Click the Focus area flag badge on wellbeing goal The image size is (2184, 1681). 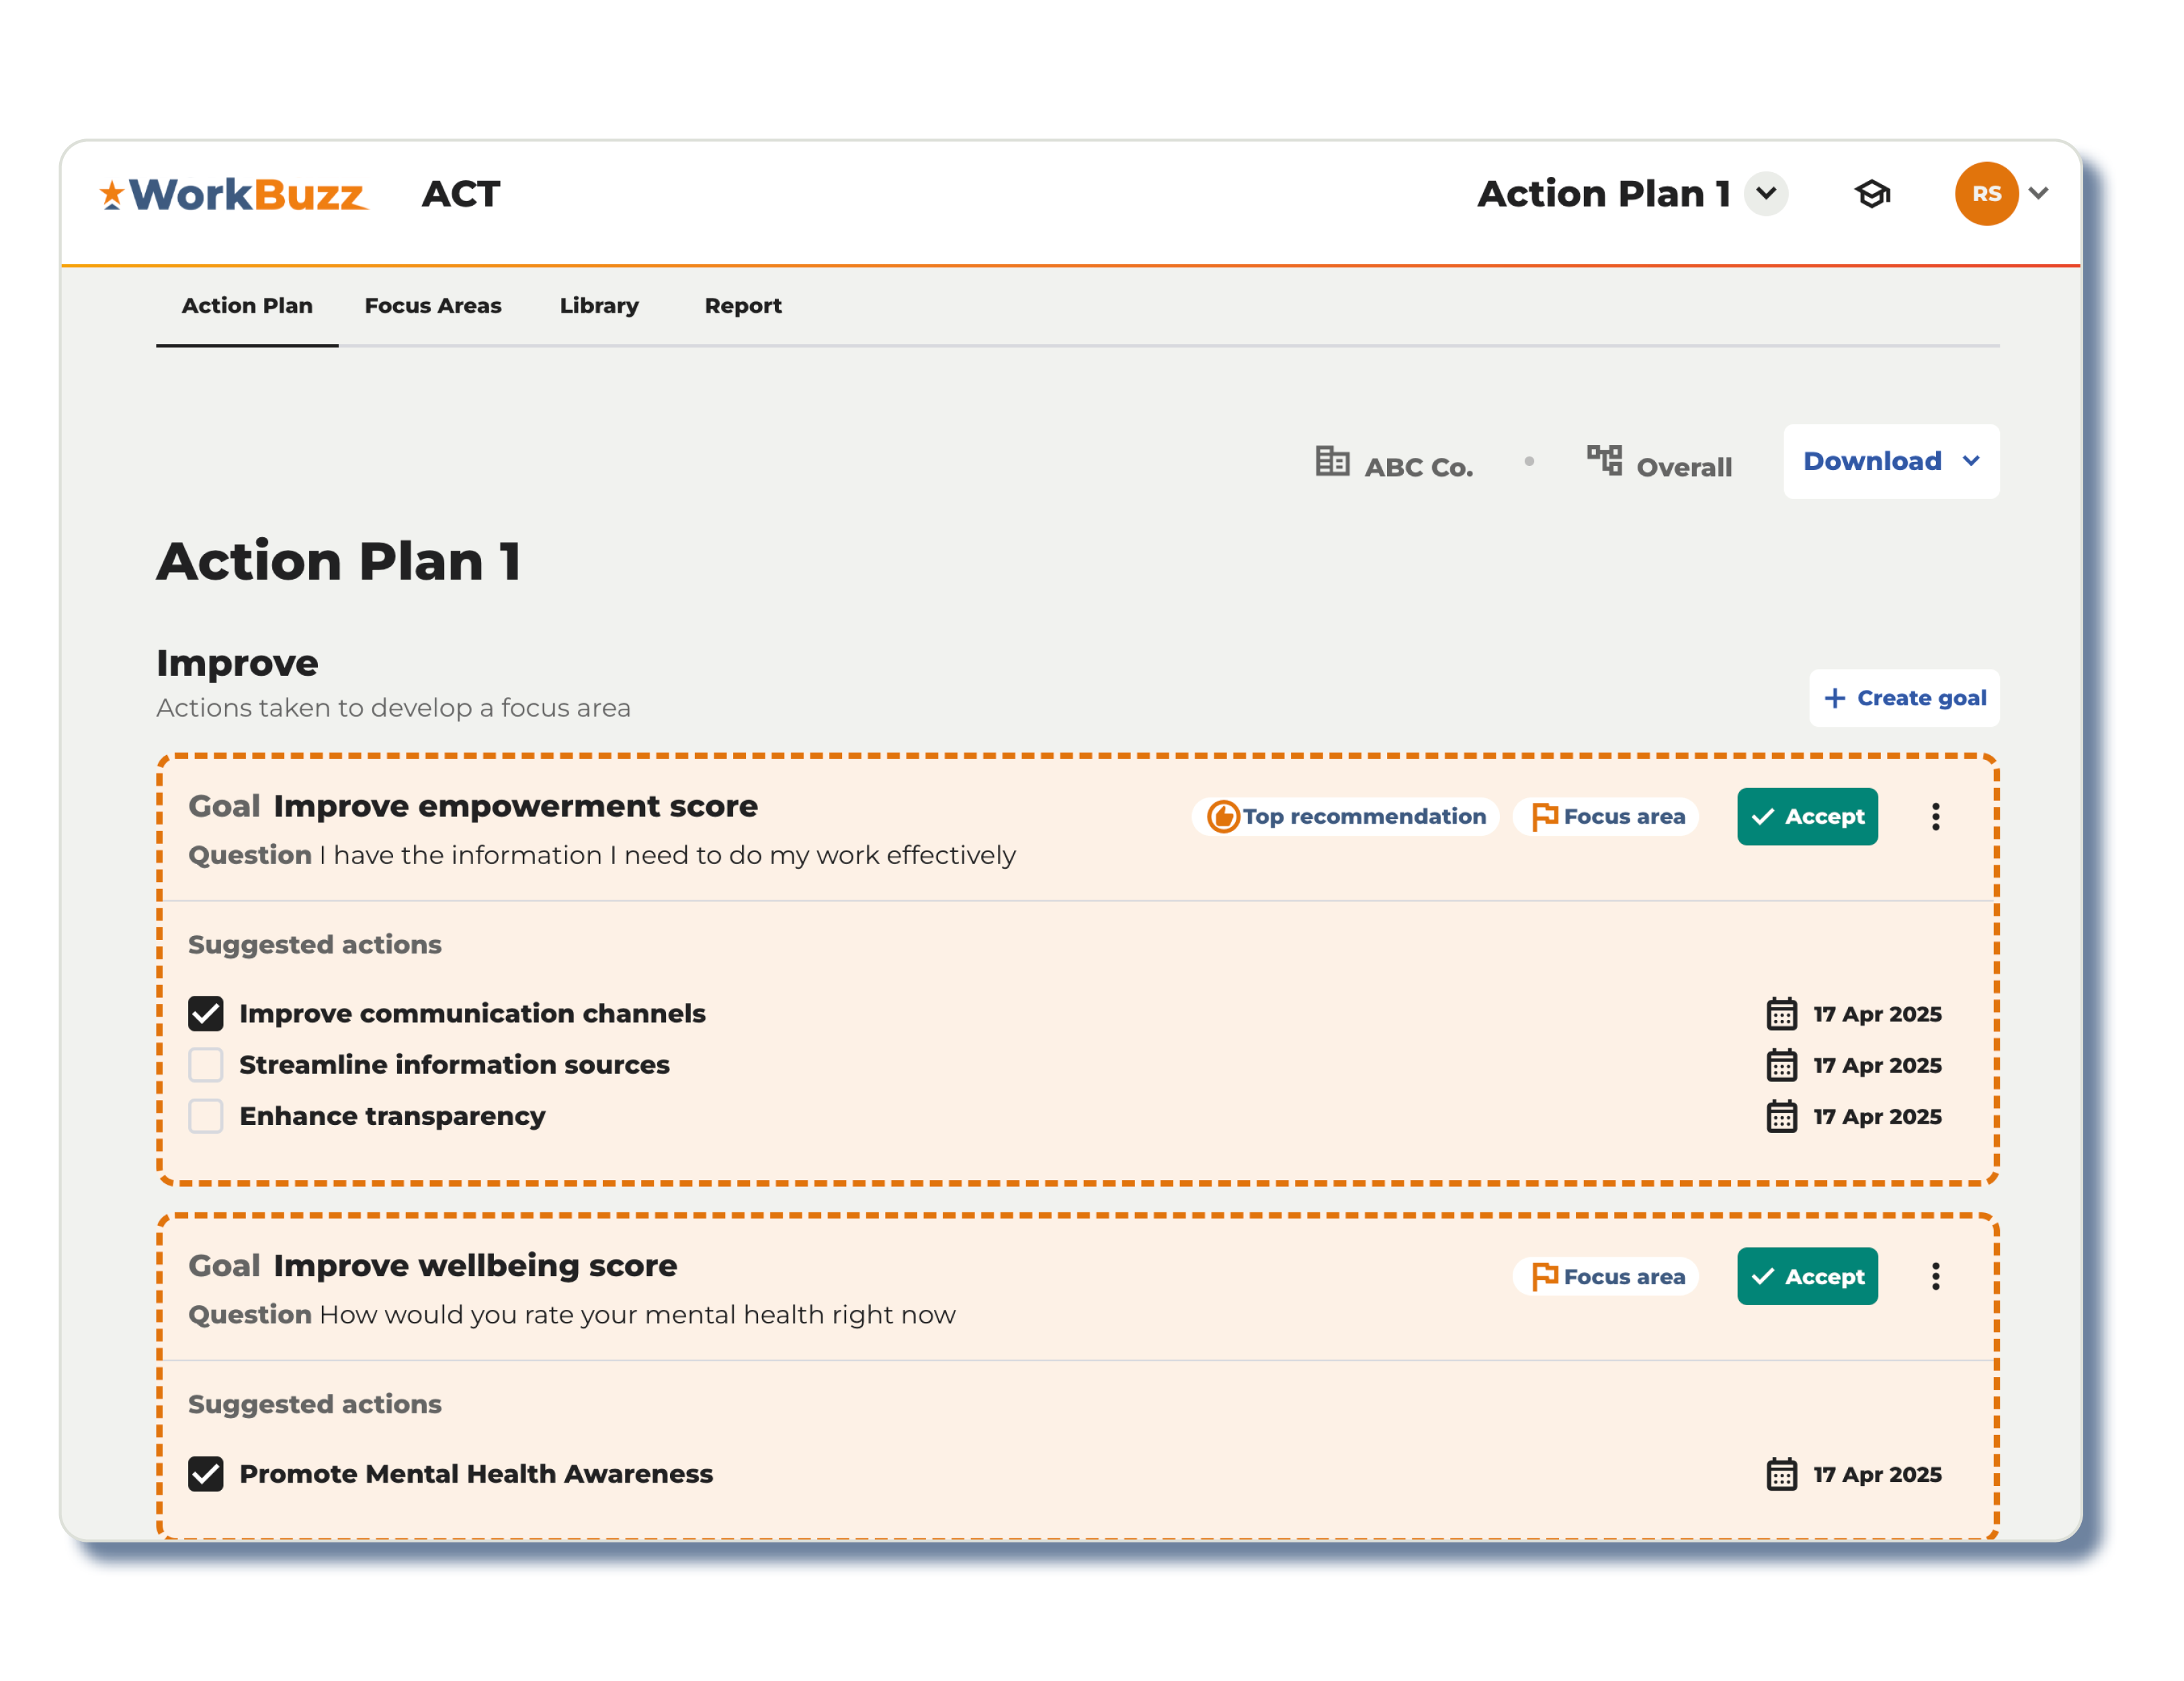pyautogui.click(x=1604, y=1276)
